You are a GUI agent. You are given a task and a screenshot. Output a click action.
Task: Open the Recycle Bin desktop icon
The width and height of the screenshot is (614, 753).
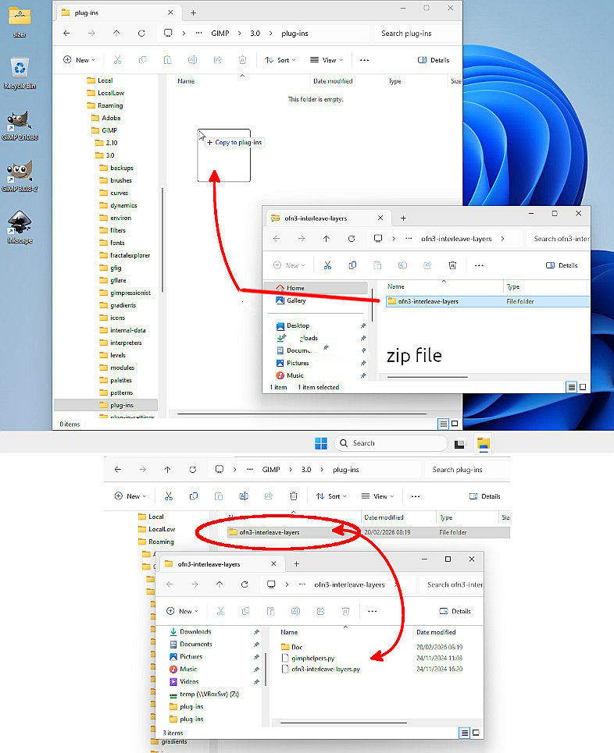pyautogui.click(x=20, y=73)
